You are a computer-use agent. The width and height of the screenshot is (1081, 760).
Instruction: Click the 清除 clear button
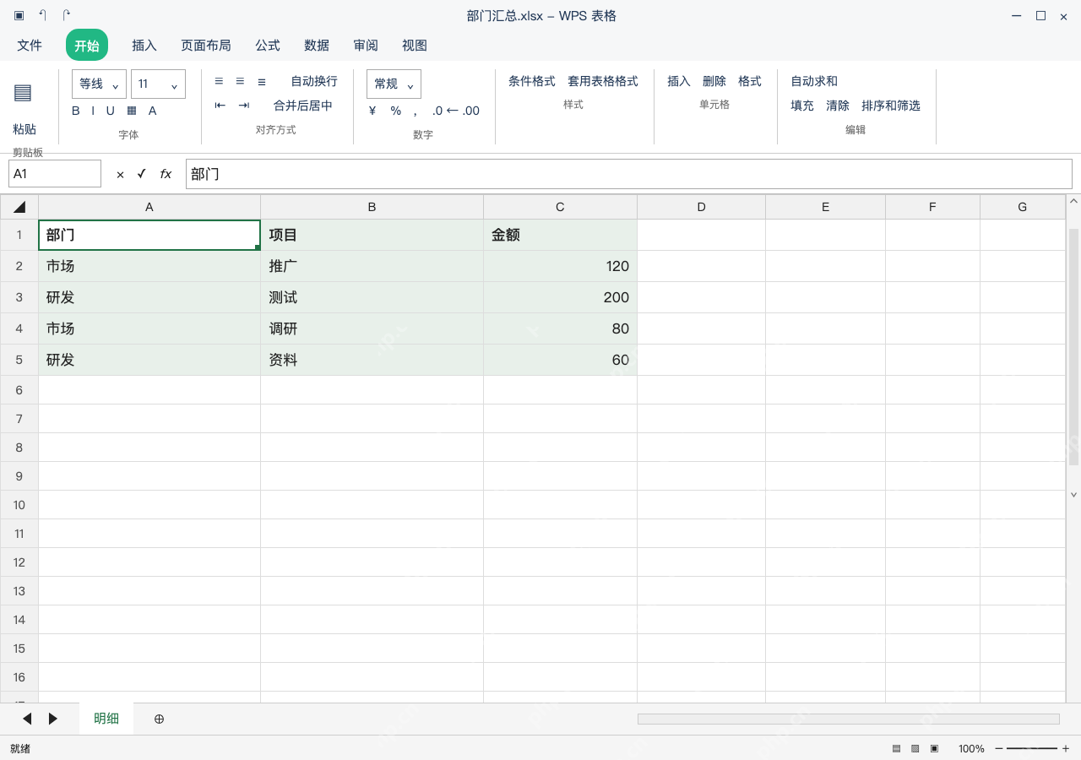point(838,106)
